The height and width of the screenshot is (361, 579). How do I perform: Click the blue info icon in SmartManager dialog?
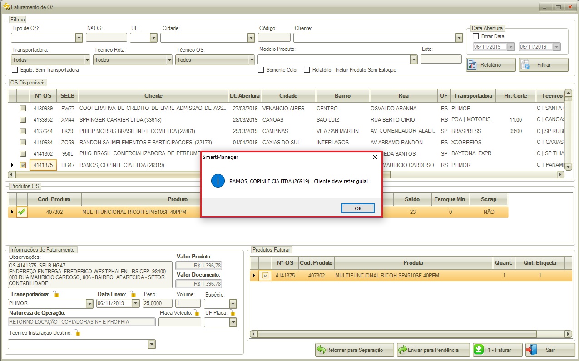pyautogui.click(x=218, y=181)
